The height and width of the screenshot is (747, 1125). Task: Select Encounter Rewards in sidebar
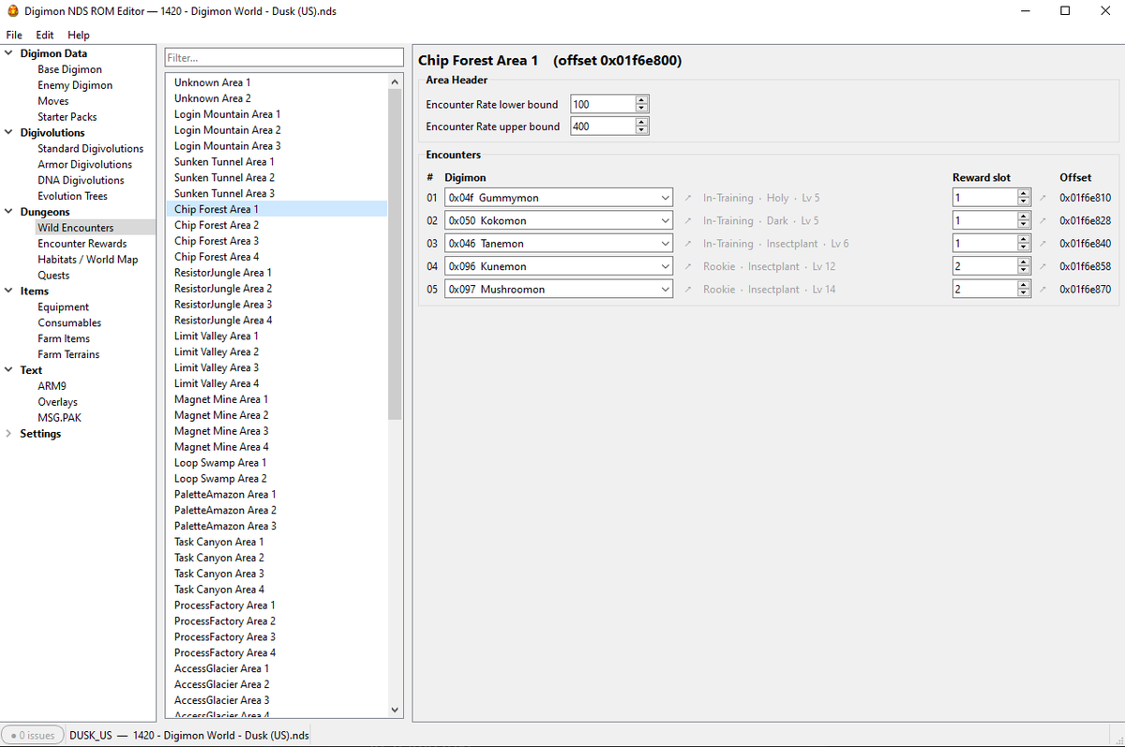82,244
